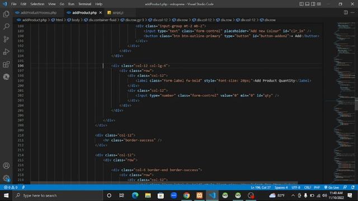Viewport: 358px width, 201px height.
Task: Click the VS Code taskbar icon
Action: tap(213, 195)
